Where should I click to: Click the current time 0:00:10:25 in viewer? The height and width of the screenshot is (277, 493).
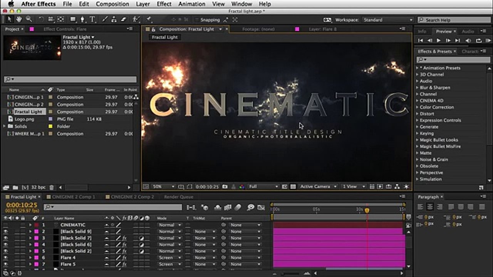pos(208,187)
